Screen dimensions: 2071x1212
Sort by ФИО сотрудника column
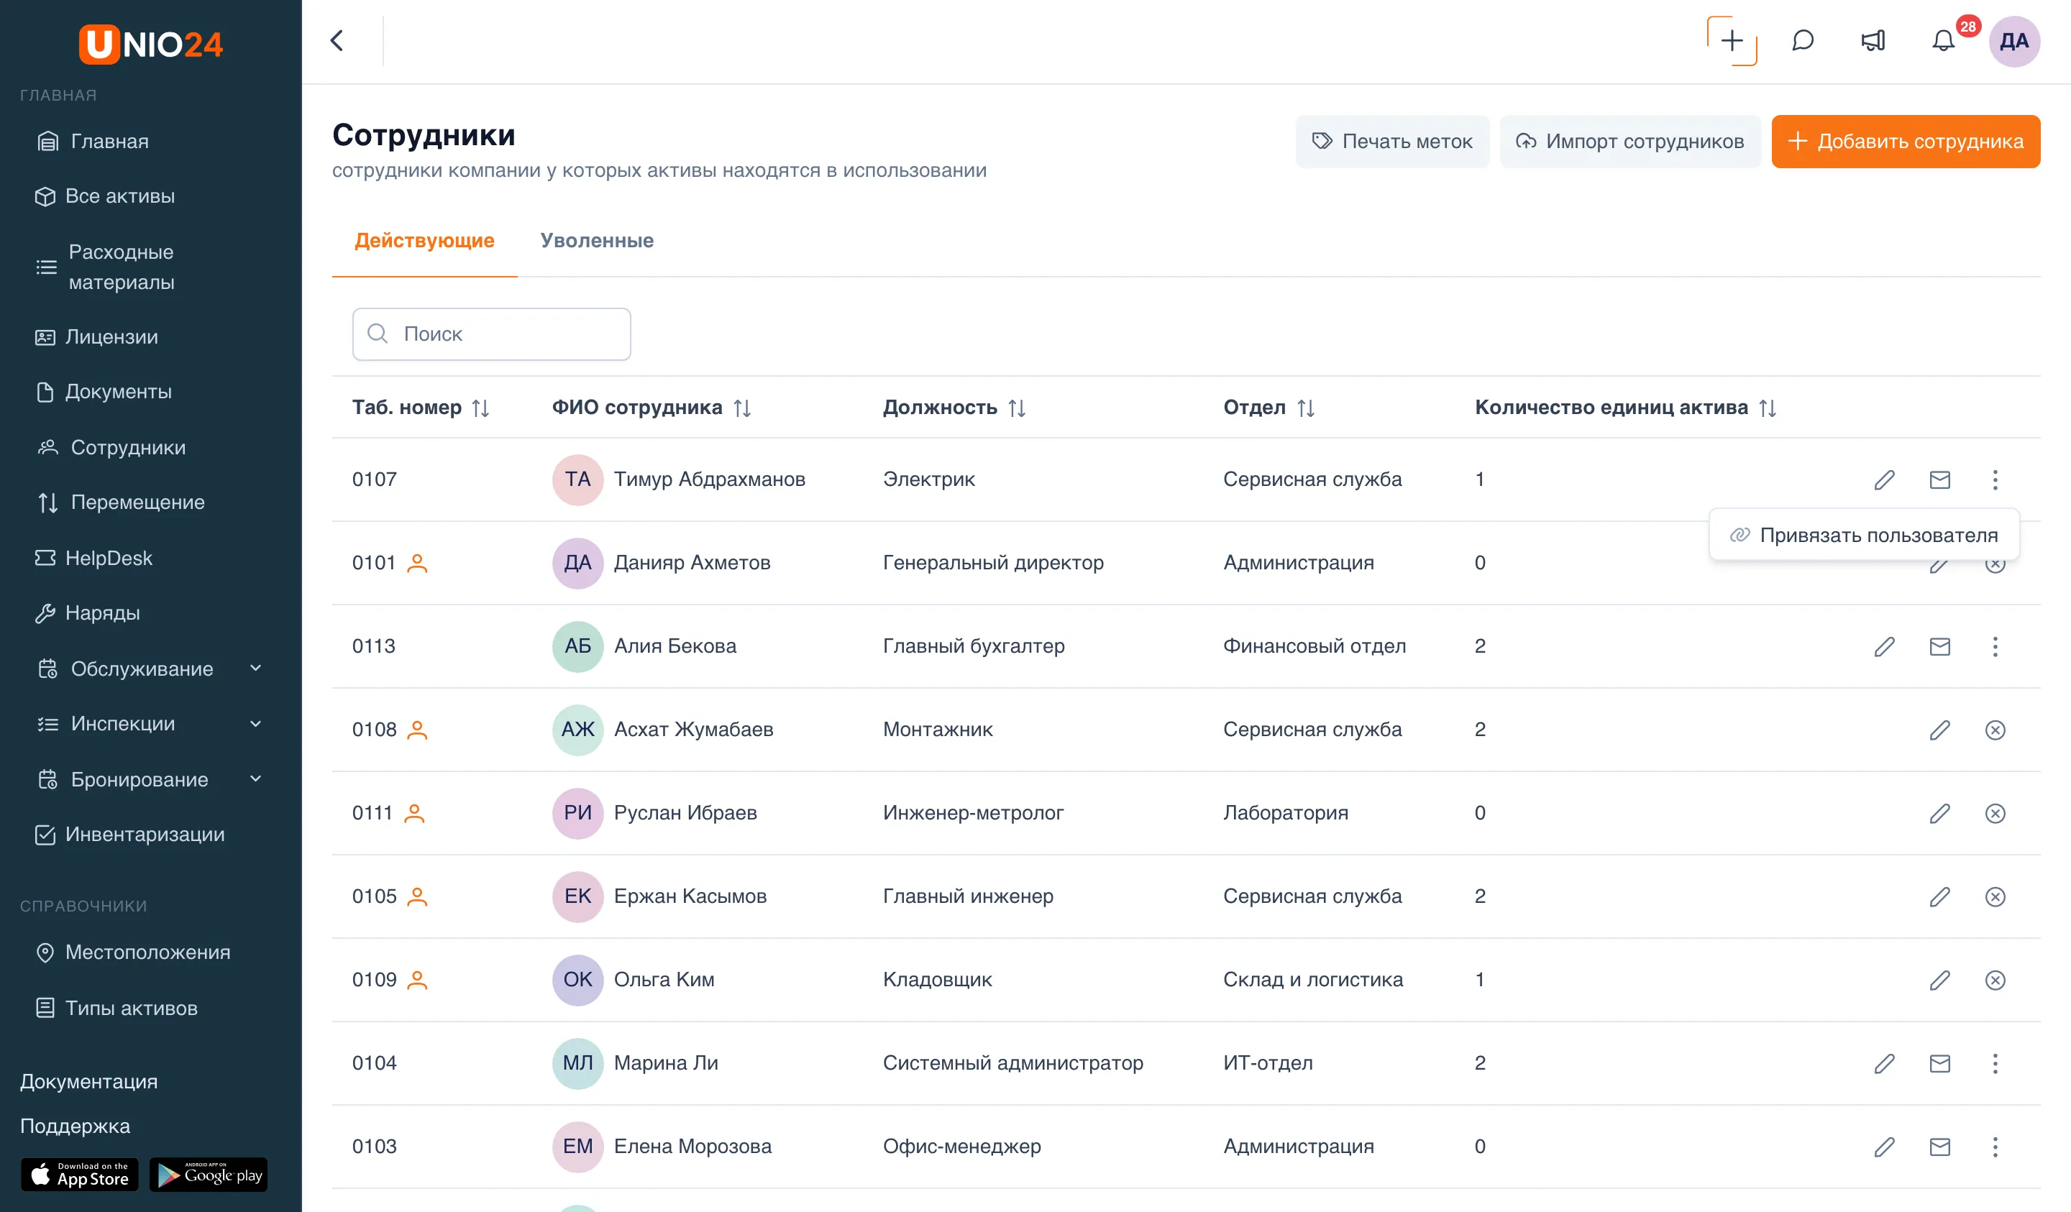click(x=742, y=408)
